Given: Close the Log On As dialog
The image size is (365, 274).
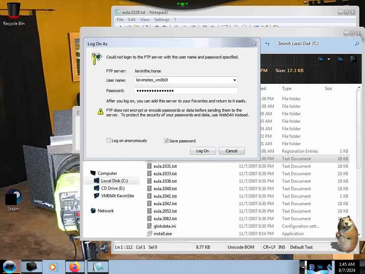Looking at the screenshot, I should (x=254, y=44).
